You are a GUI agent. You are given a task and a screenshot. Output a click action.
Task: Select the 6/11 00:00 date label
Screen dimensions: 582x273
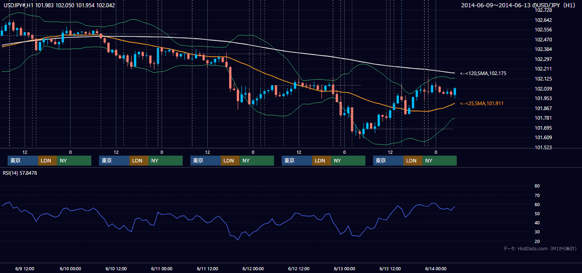point(162,268)
